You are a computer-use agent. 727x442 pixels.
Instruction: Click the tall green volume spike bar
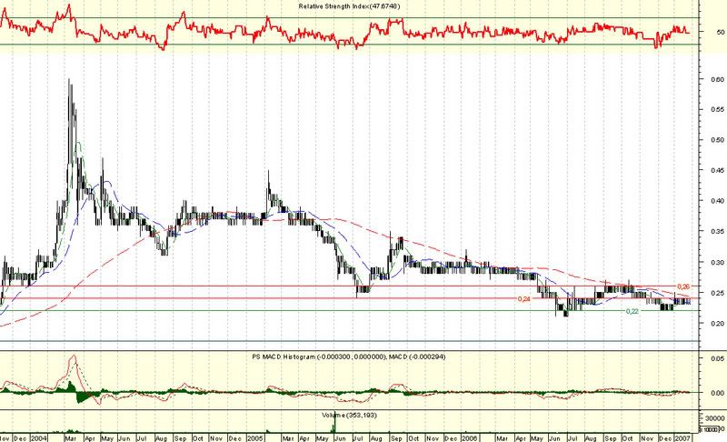[x=333, y=422]
